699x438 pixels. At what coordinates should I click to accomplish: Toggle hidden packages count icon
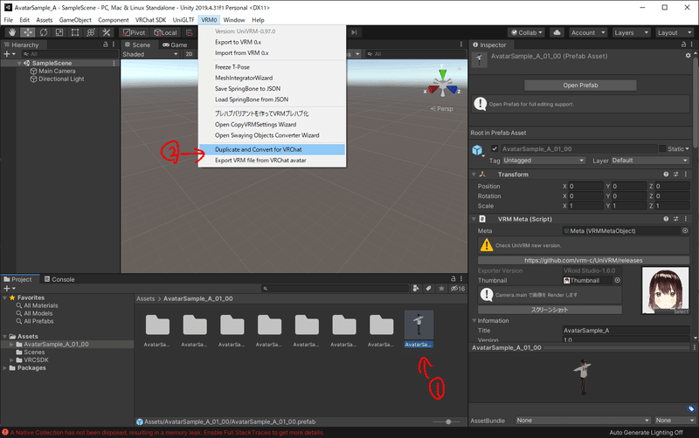[457, 289]
